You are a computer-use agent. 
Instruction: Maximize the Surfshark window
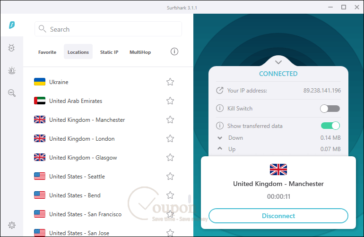click(x=344, y=7)
